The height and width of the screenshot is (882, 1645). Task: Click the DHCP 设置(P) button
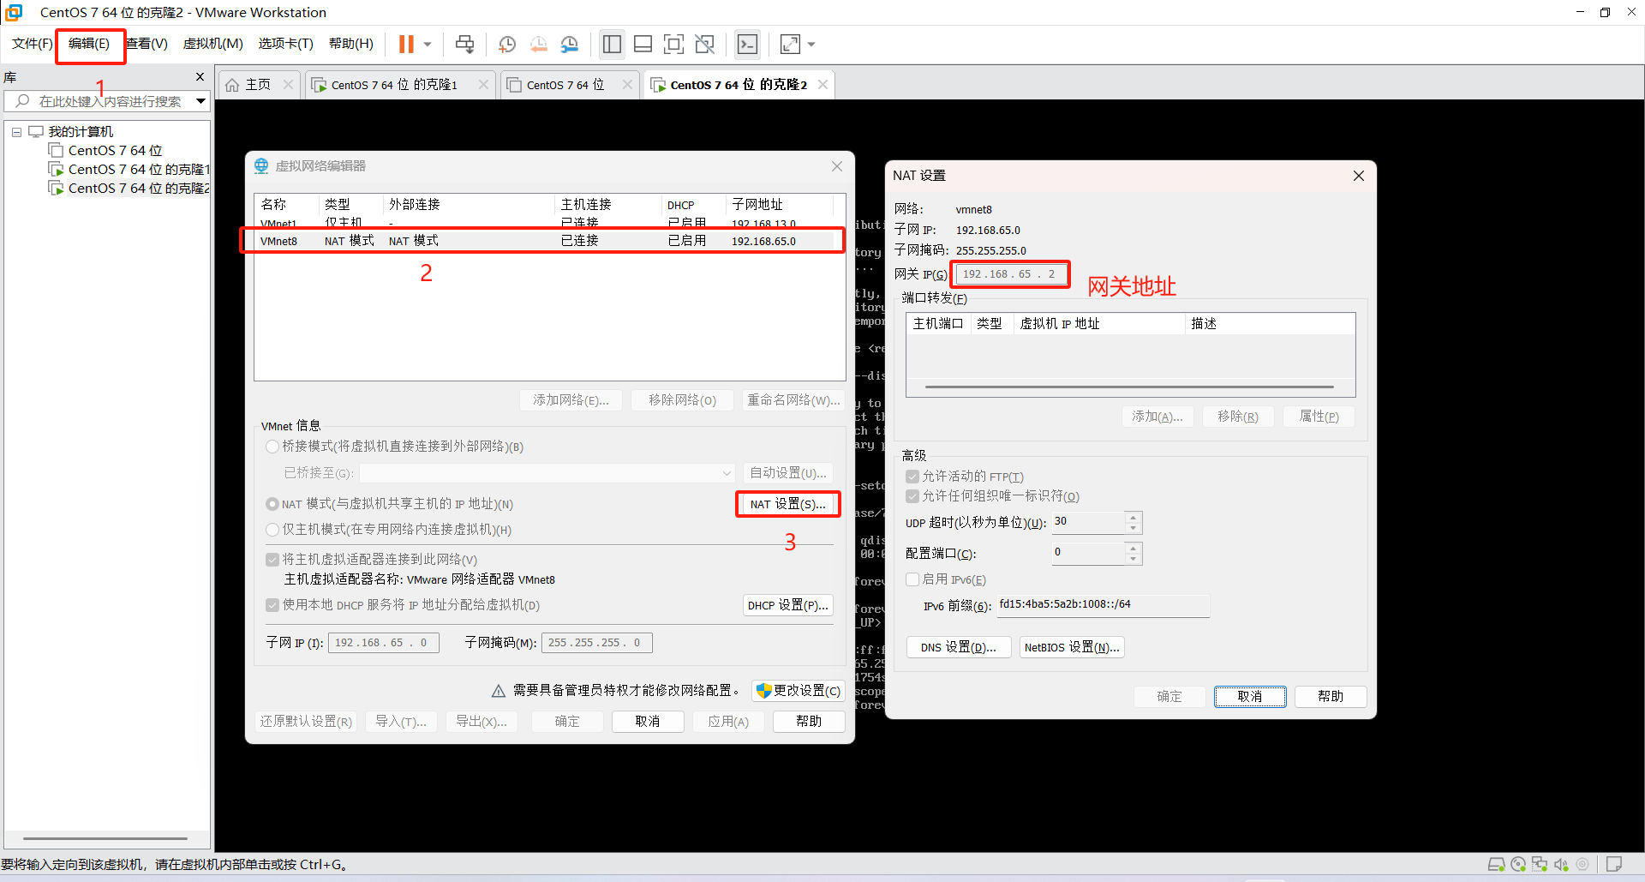(x=787, y=604)
